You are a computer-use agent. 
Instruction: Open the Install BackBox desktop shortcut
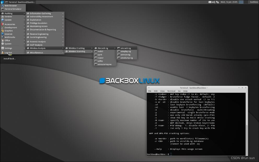(10, 57)
